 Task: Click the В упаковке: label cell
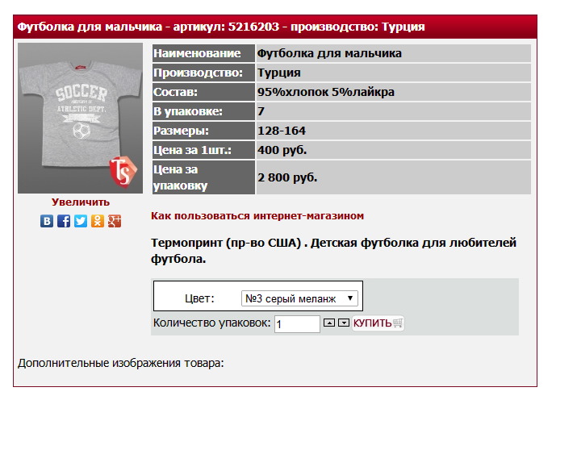tap(203, 111)
